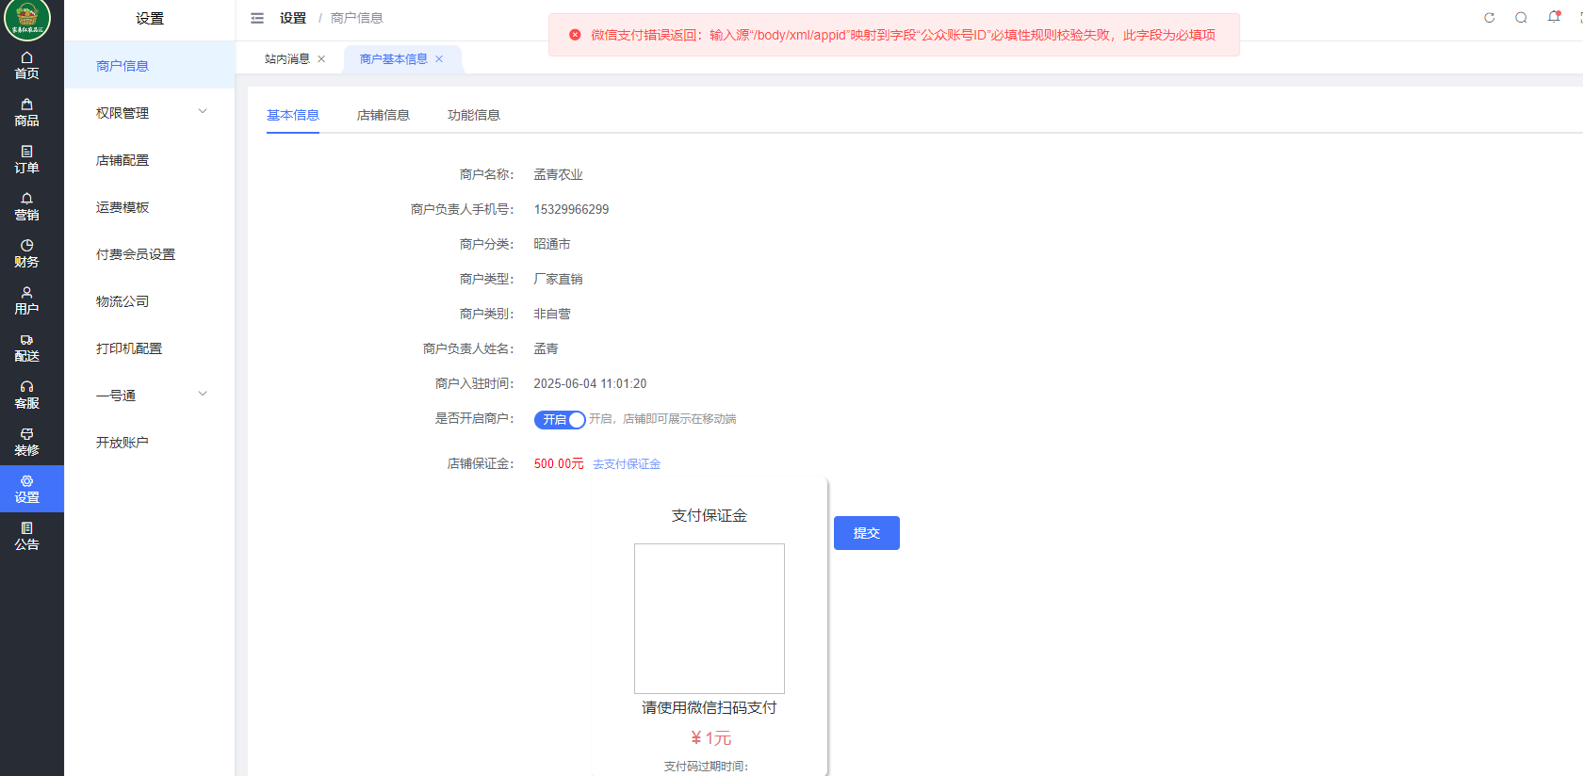
Task: Open the 客服 customer service sidebar icon
Action: (26, 395)
